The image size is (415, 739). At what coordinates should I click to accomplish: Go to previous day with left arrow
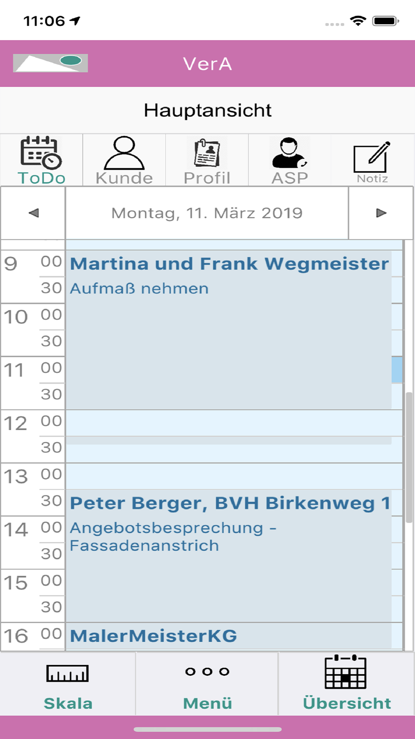tap(33, 213)
